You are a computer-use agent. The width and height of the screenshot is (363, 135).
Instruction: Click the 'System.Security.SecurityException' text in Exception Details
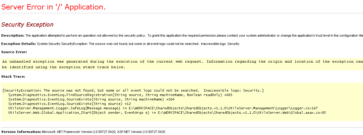coord(62,44)
